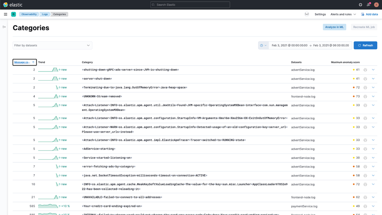Click the Analyze in ML button
The height and width of the screenshot is (215, 382).
[x=334, y=27]
